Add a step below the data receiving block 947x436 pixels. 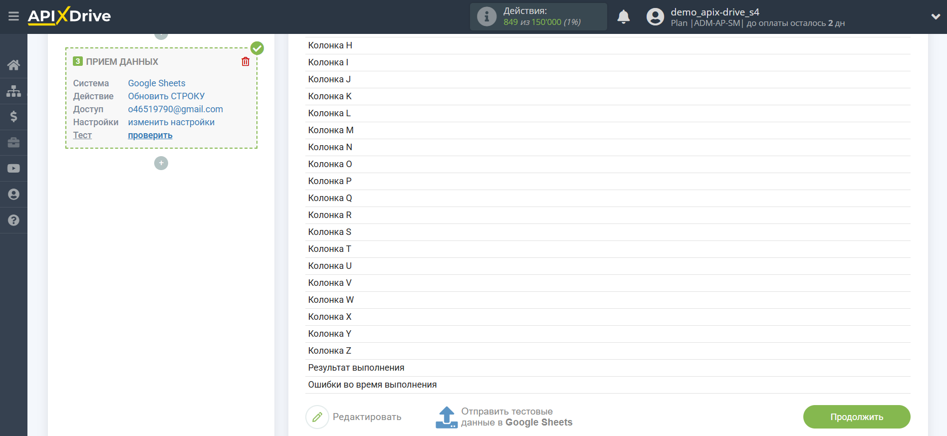[x=161, y=163]
